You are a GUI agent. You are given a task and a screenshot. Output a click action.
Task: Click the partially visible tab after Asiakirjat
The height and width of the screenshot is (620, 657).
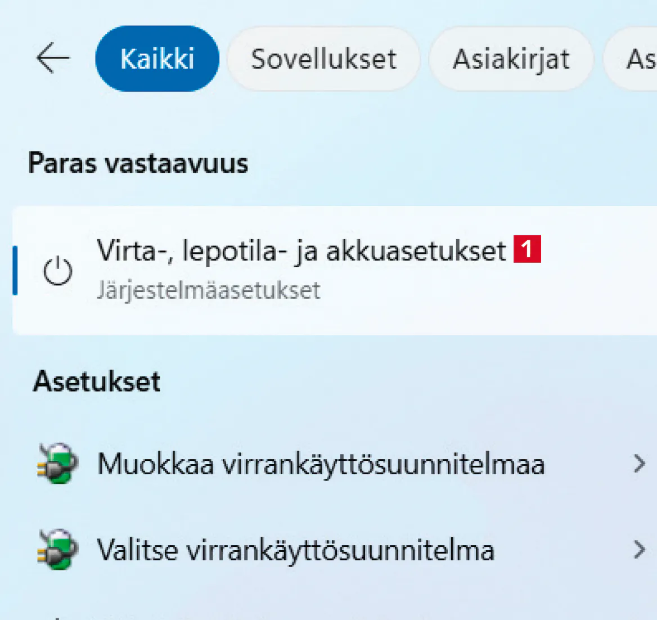[638, 59]
